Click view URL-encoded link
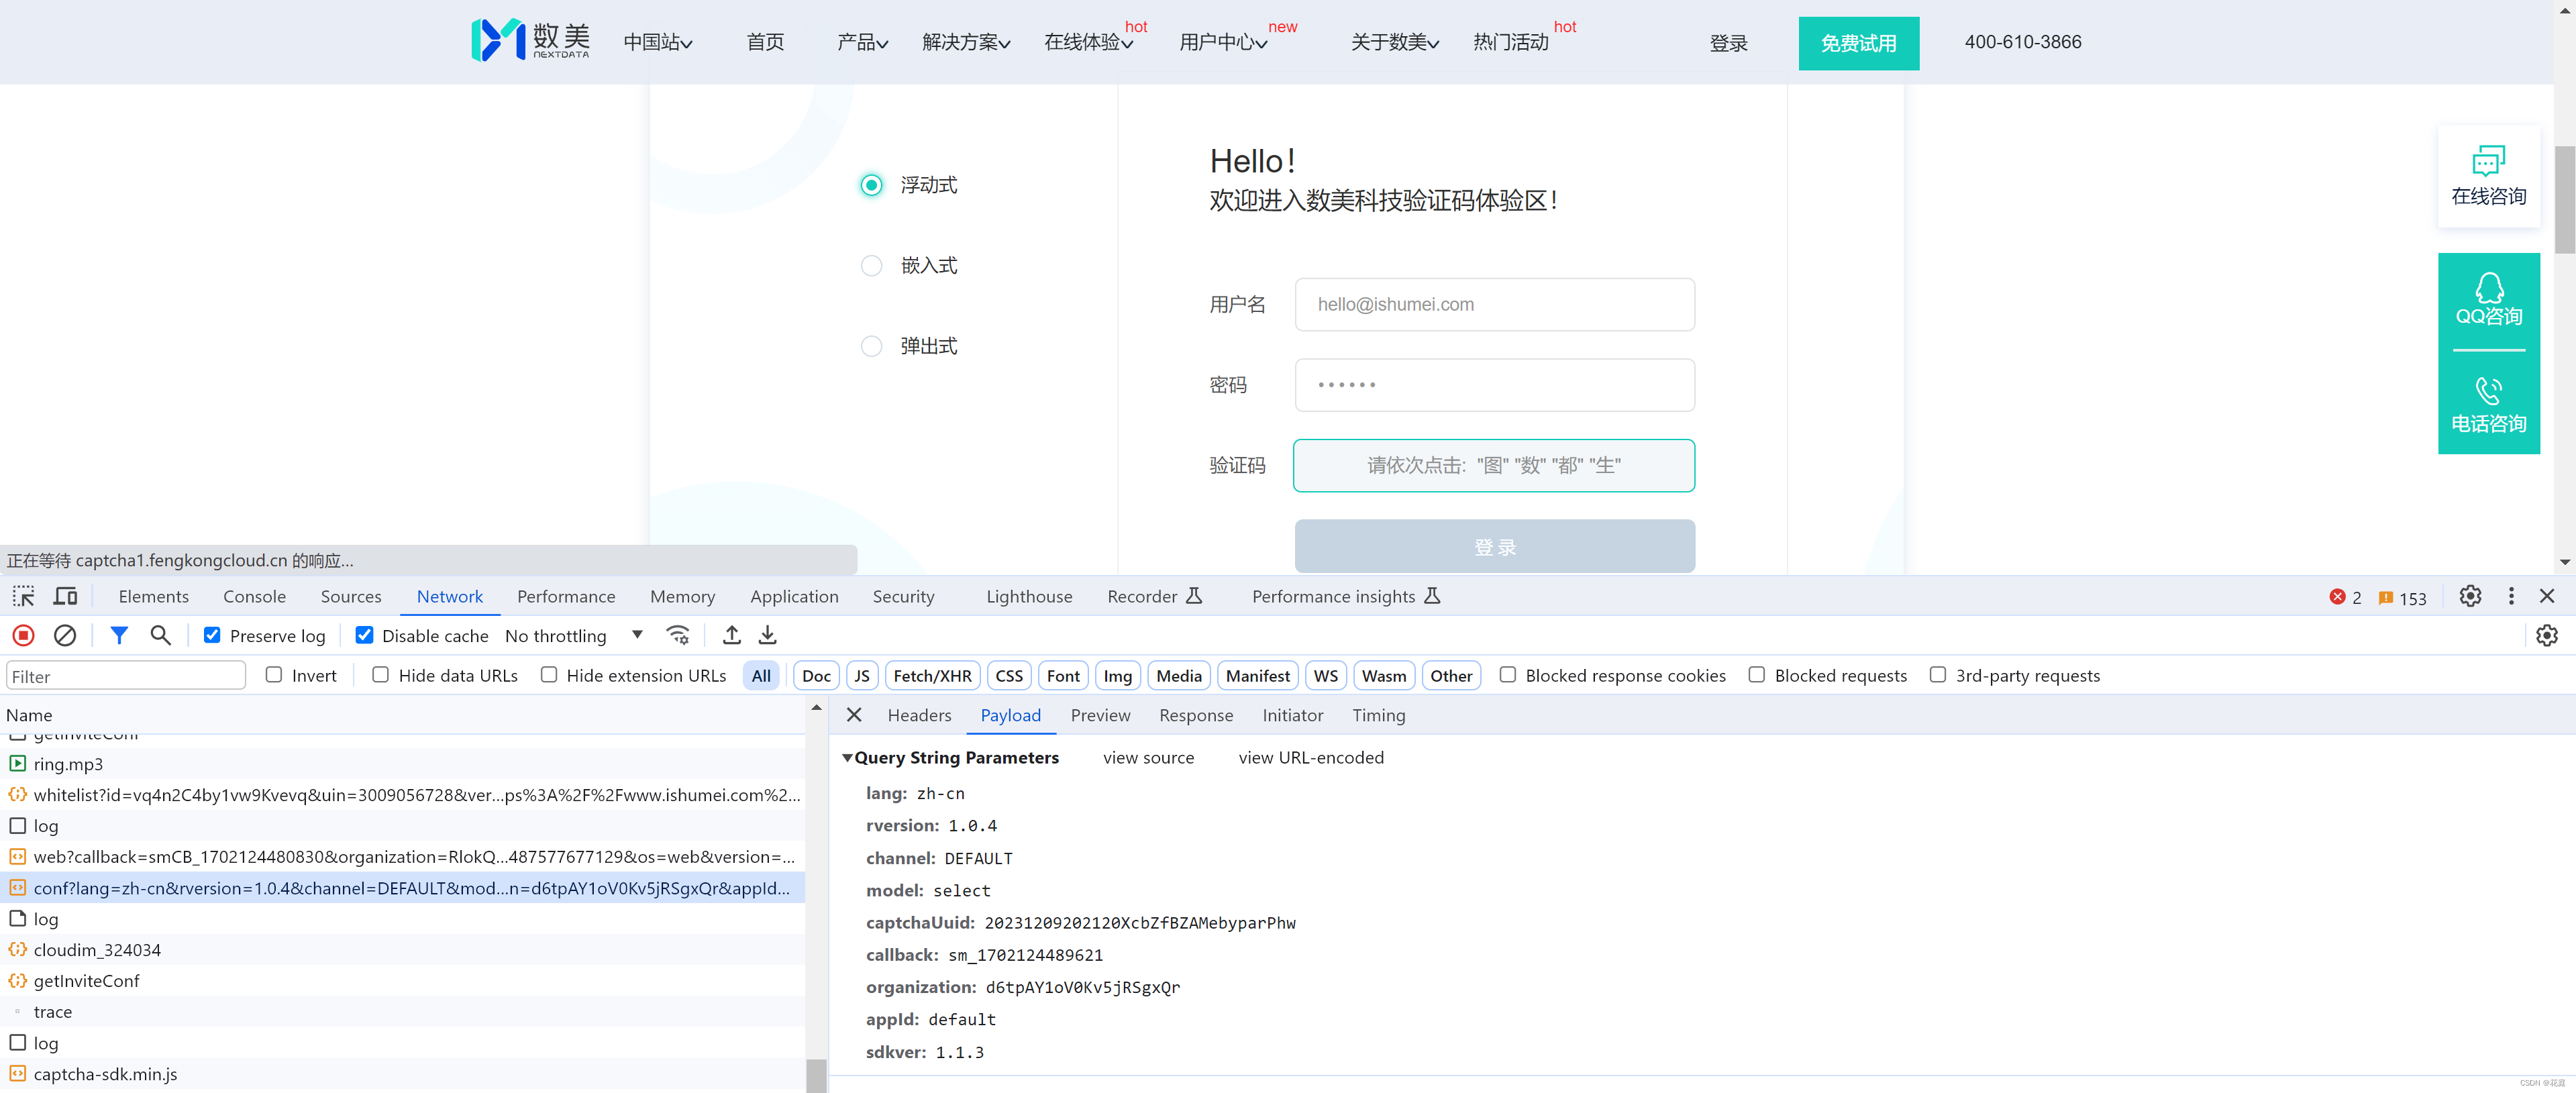Screen dimensions: 2576x1093 click(x=1311, y=758)
